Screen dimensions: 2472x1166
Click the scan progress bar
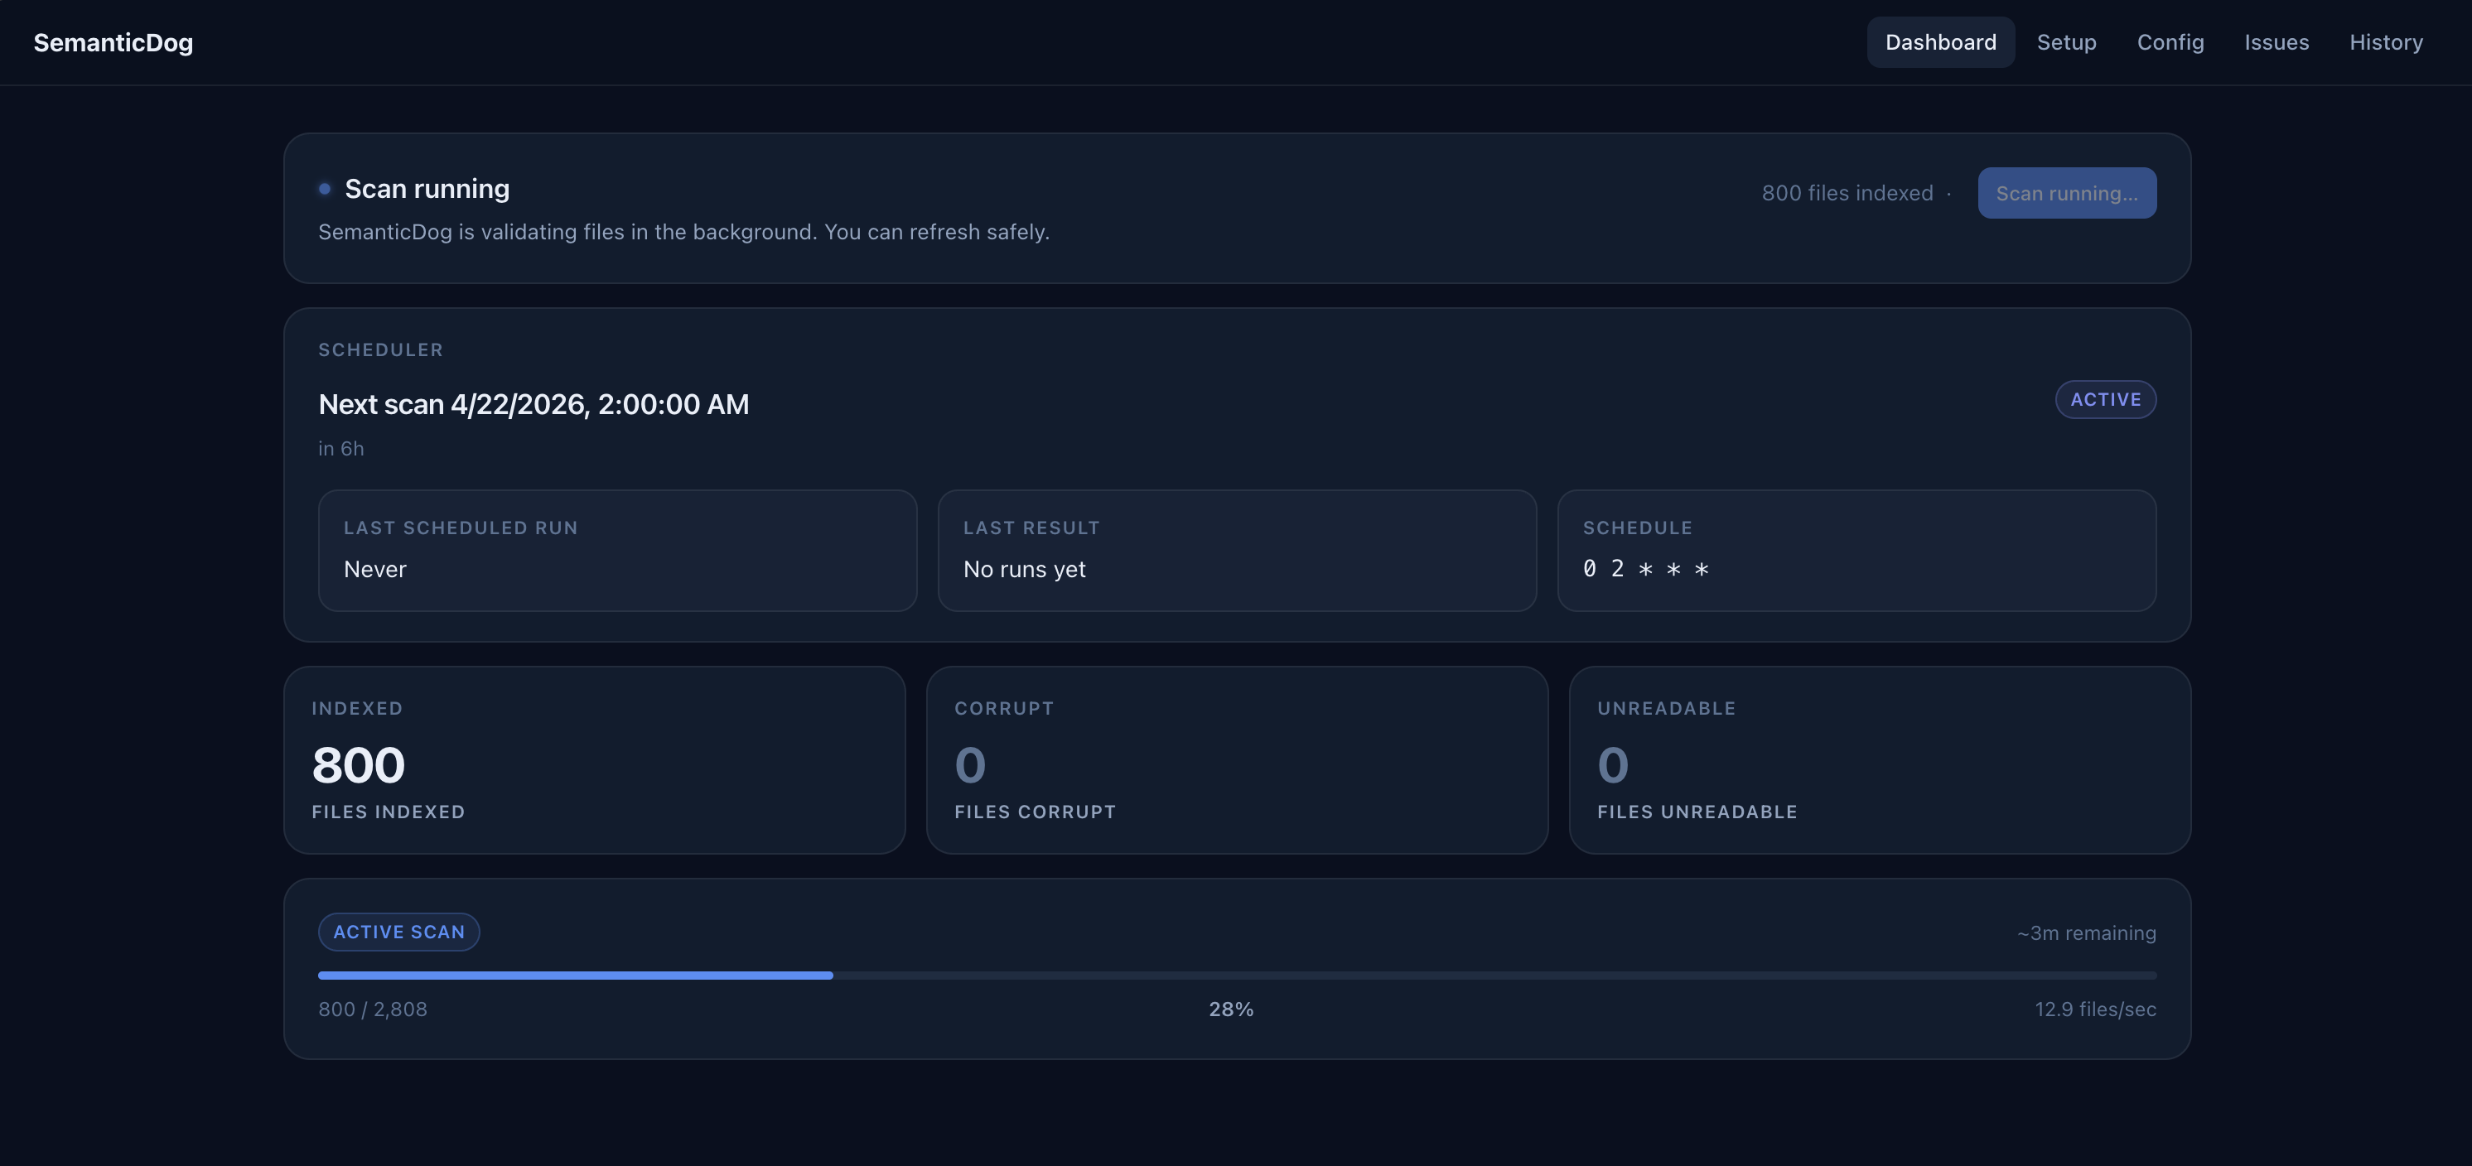1236,975
